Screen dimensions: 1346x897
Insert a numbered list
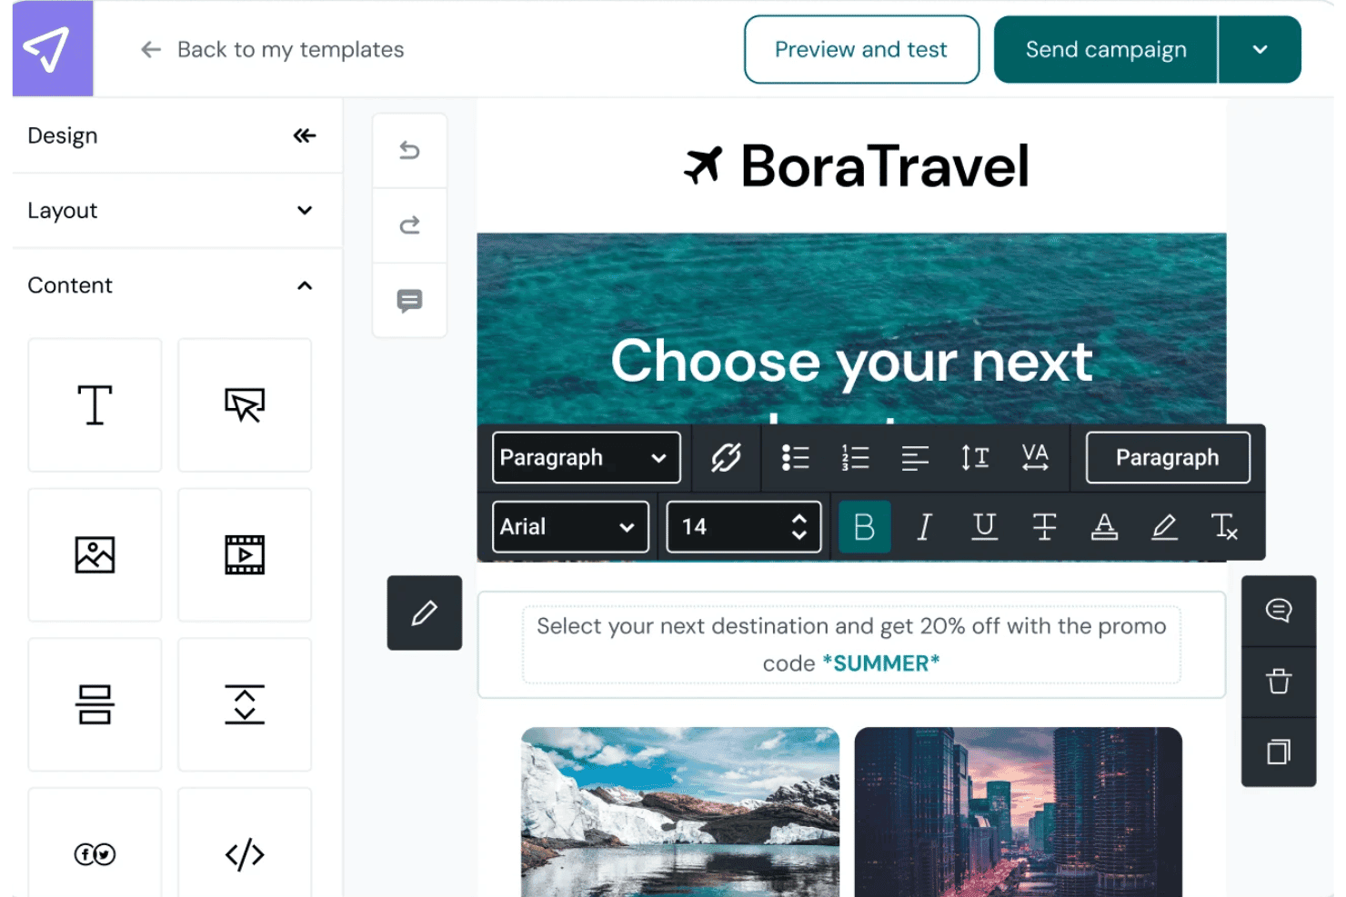point(855,458)
